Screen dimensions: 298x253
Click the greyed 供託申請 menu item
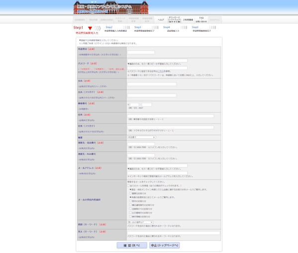click(93, 20)
